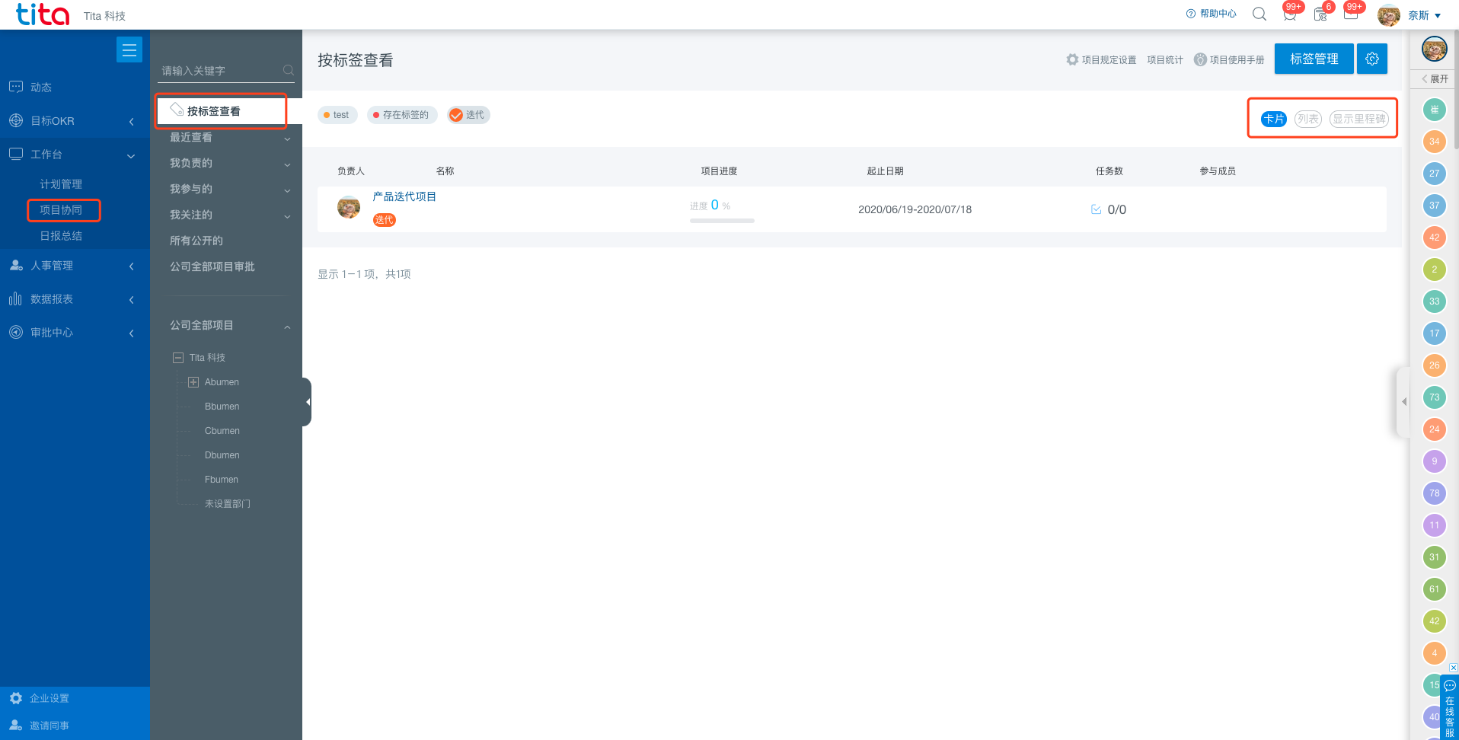Click the project progress bar

tap(722, 221)
